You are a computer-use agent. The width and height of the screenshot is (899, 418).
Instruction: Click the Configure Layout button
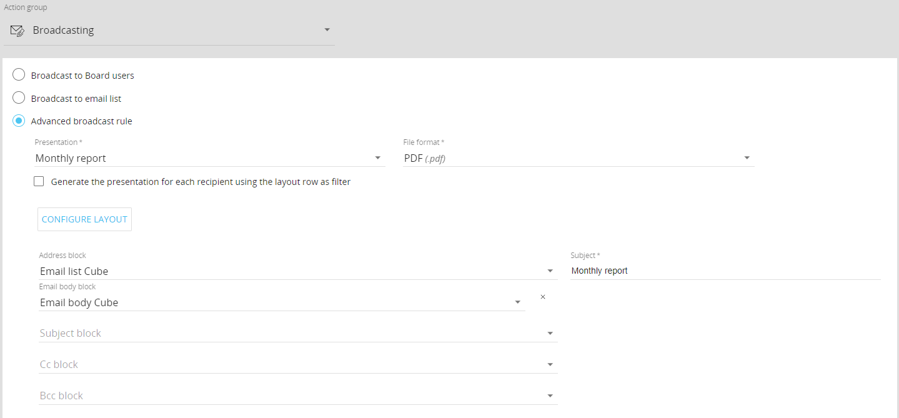click(x=84, y=219)
